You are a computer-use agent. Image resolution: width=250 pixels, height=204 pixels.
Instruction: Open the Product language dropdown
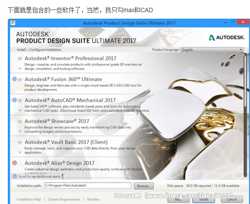pos(212,50)
